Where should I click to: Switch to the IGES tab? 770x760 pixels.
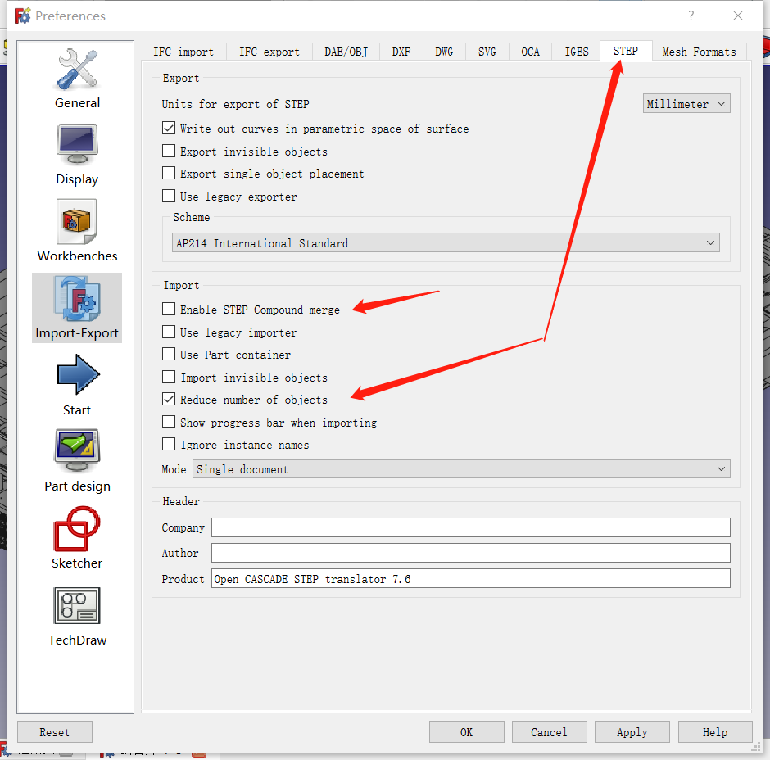coord(576,52)
